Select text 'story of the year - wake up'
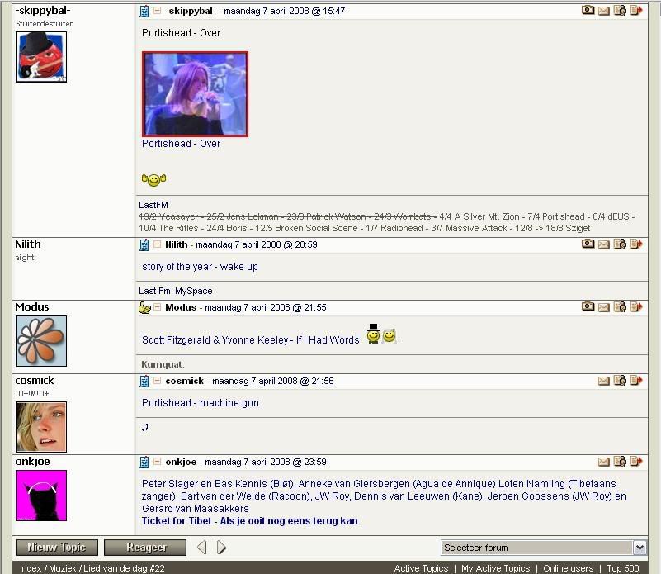This screenshot has width=661, height=574. click(x=200, y=267)
